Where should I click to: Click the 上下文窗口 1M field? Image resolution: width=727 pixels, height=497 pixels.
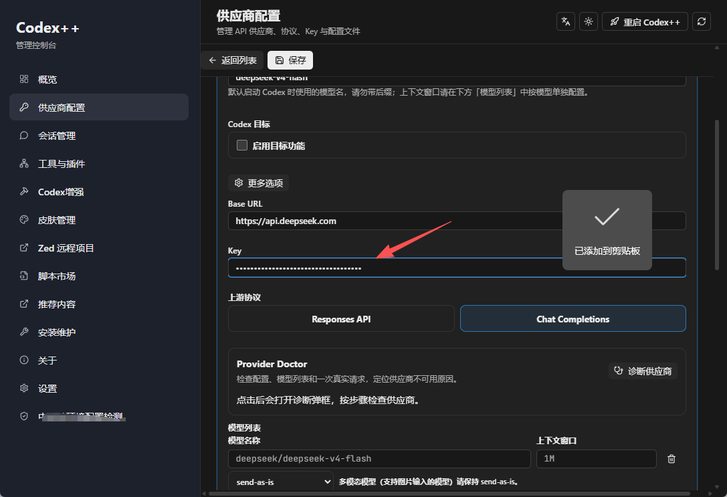point(597,459)
